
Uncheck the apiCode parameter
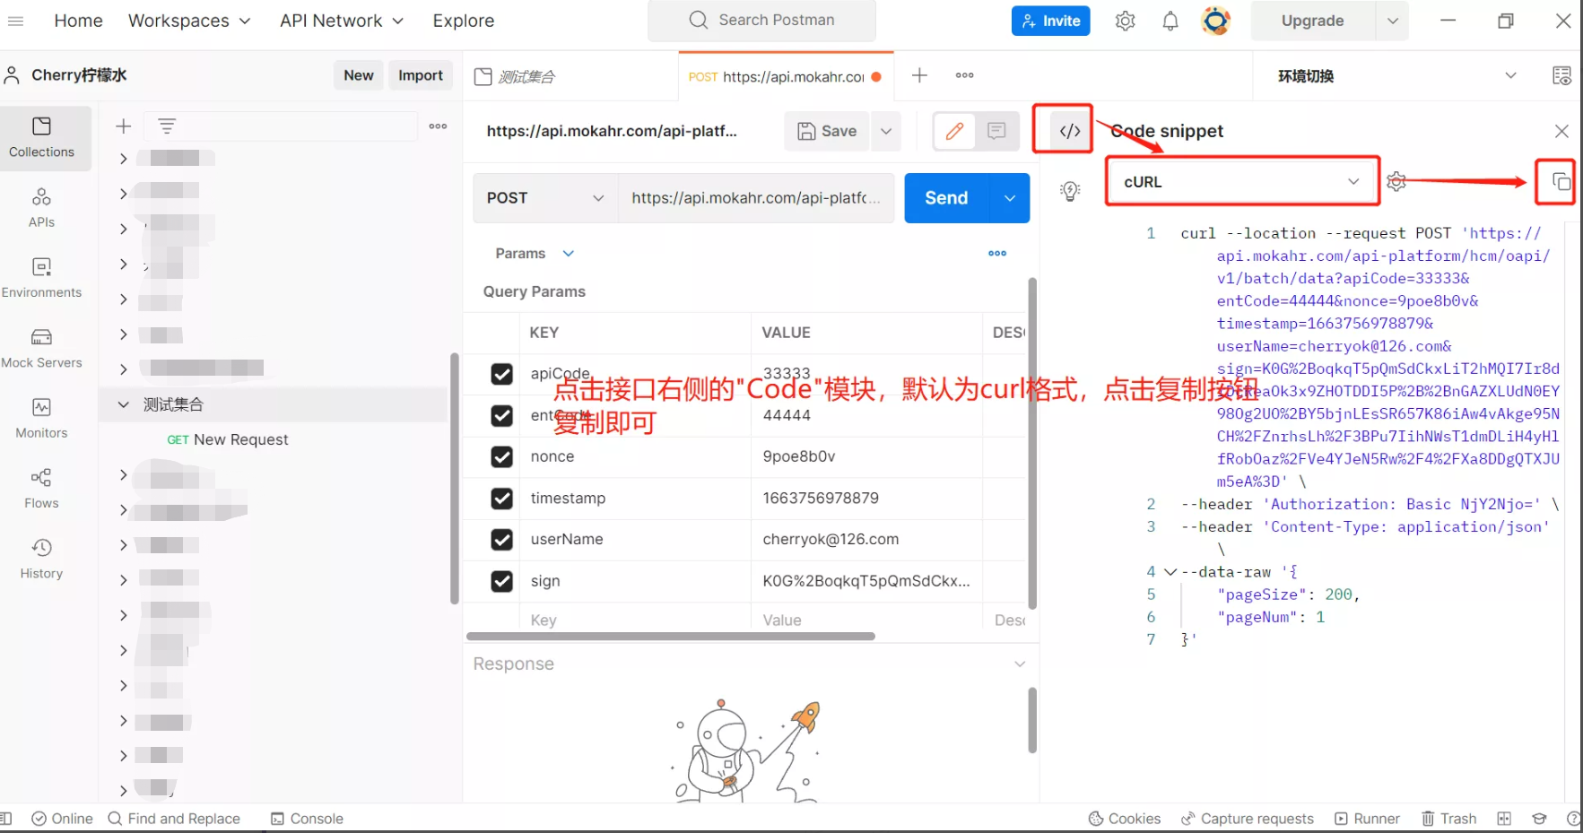[x=502, y=374]
